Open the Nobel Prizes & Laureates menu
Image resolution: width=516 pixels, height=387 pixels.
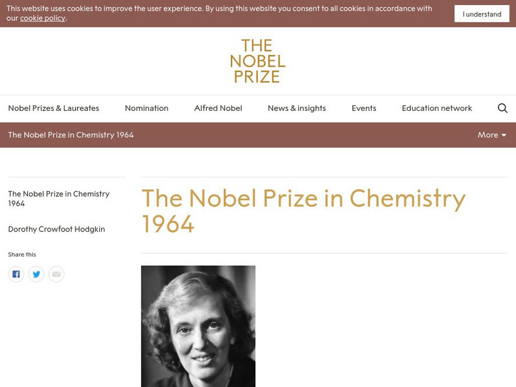(55, 108)
